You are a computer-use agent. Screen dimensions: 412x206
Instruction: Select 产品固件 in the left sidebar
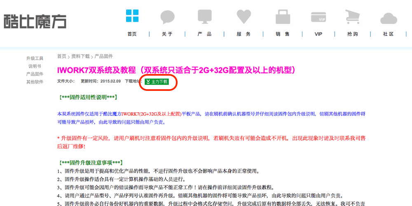(35, 74)
